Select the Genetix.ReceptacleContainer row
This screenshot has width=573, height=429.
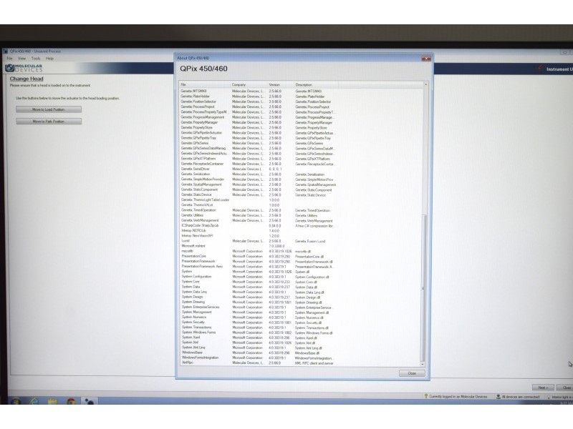pos(258,164)
